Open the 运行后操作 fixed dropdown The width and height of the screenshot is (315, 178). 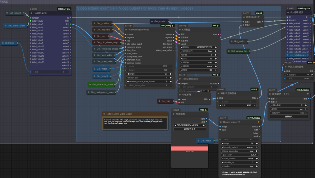coord(199,51)
